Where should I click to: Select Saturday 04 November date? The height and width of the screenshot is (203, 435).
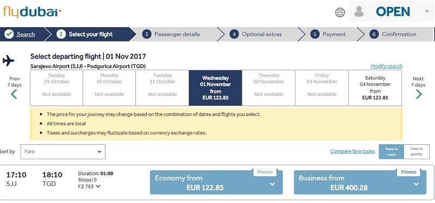point(375,88)
